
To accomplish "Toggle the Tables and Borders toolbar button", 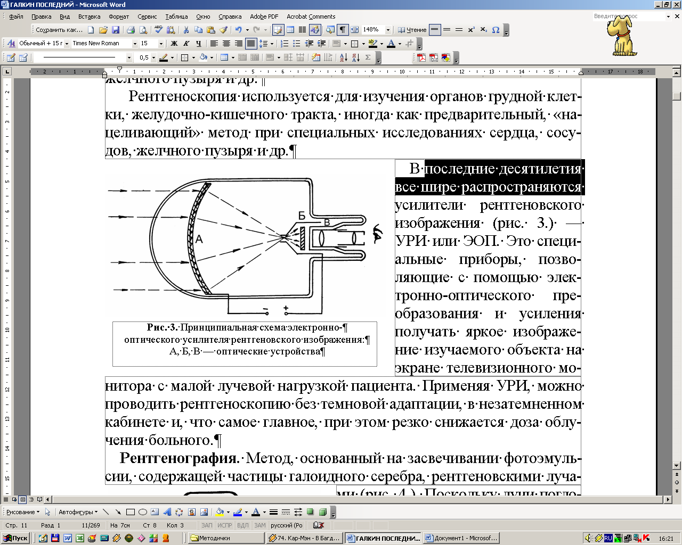I will [x=278, y=30].
